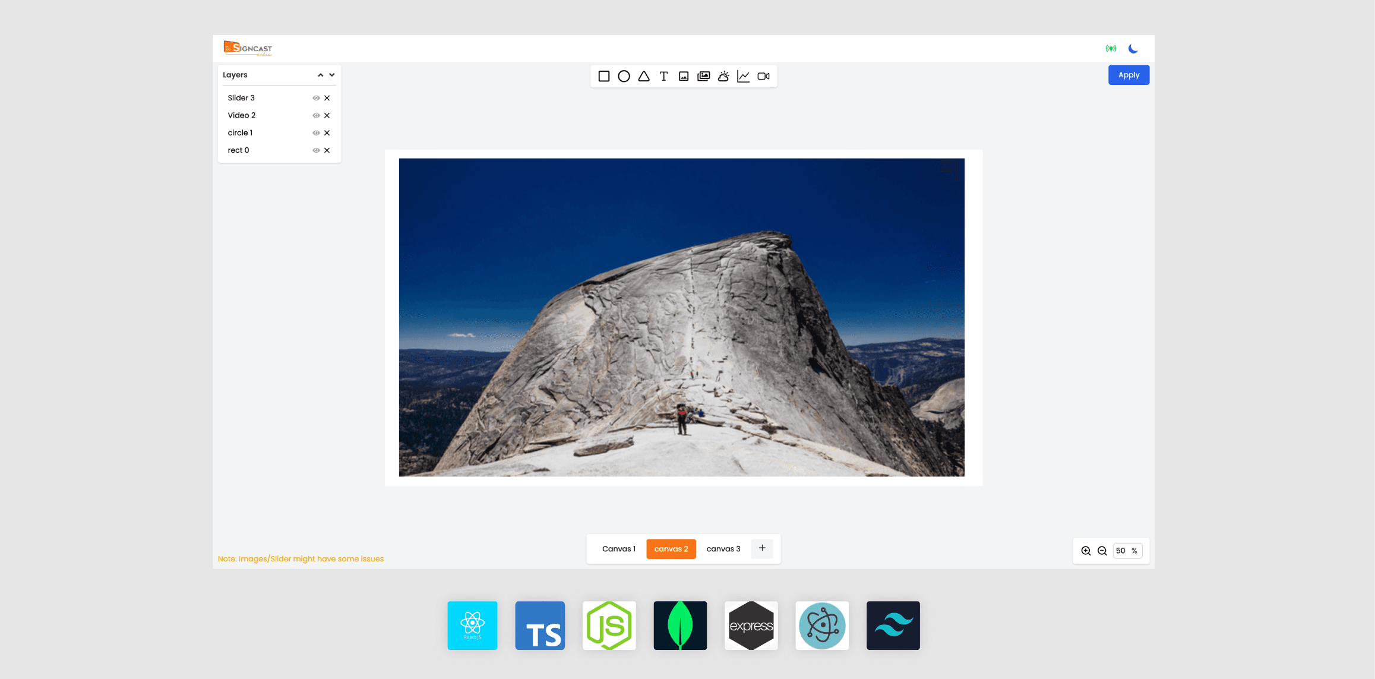Select the Slider 3 layer row

(x=279, y=98)
